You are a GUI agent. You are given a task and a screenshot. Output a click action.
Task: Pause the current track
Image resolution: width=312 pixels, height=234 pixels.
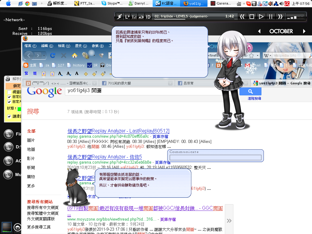click(x=271, y=16)
